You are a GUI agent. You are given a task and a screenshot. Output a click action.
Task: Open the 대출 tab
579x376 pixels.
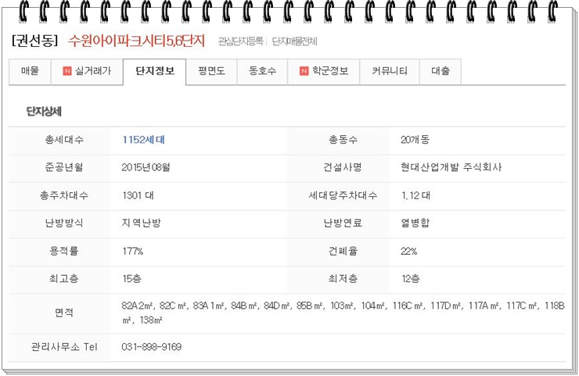(x=441, y=71)
